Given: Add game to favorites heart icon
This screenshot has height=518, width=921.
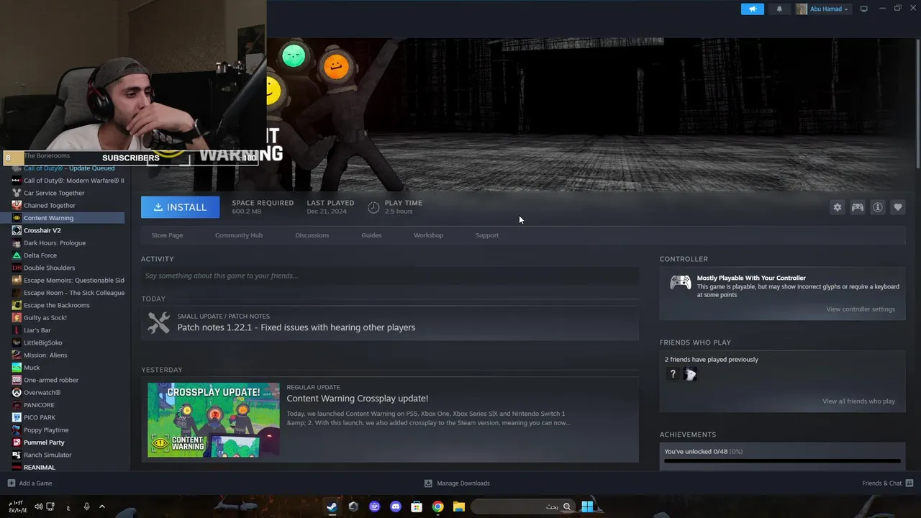Looking at the screenshot, I should [898, 207].
